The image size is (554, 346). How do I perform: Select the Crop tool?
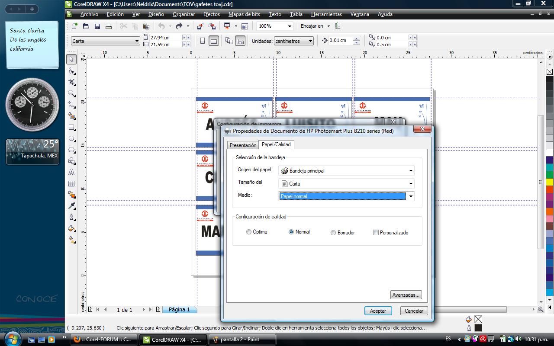[72, 82]
